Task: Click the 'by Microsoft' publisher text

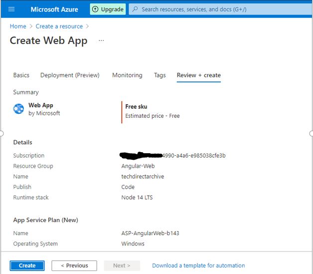Action: (x=44, y=113)
